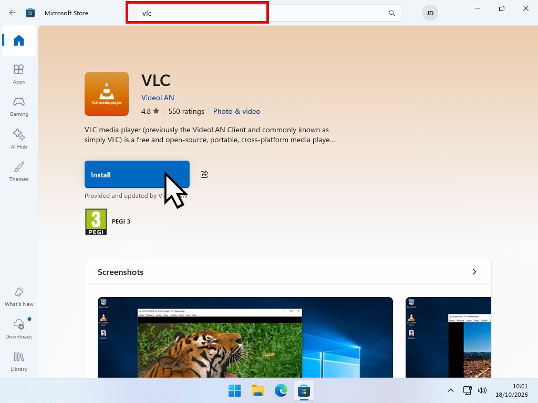Click the VLC media player app icon
This screenshot has width=538, height=403.
(107, 94)
